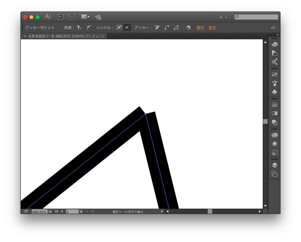Open the workspace switcher labeled A
The image size is (301, 242).
tap(223, 17)
